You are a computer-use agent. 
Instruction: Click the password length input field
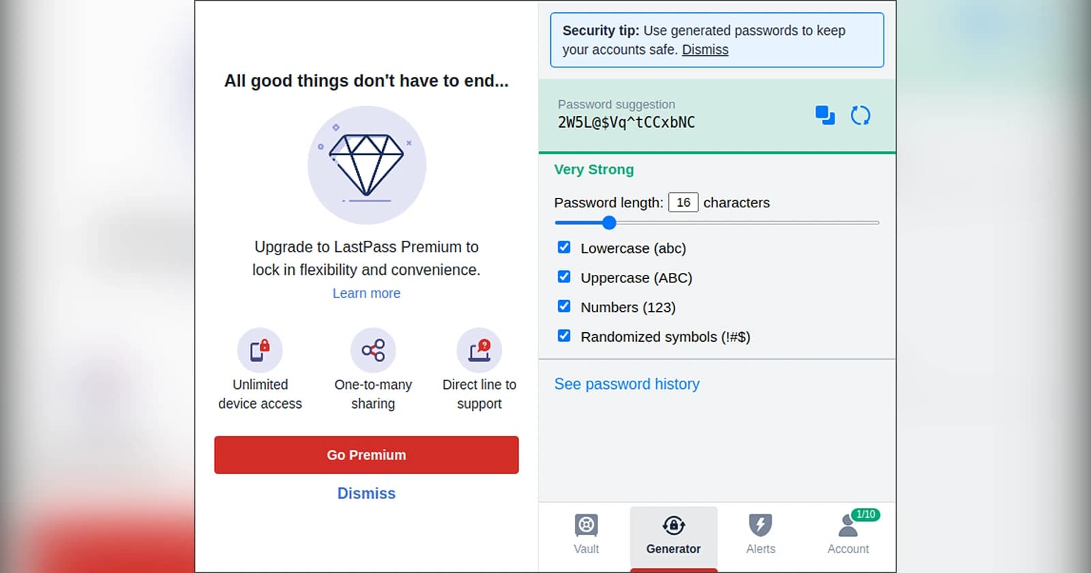point(683,202)
